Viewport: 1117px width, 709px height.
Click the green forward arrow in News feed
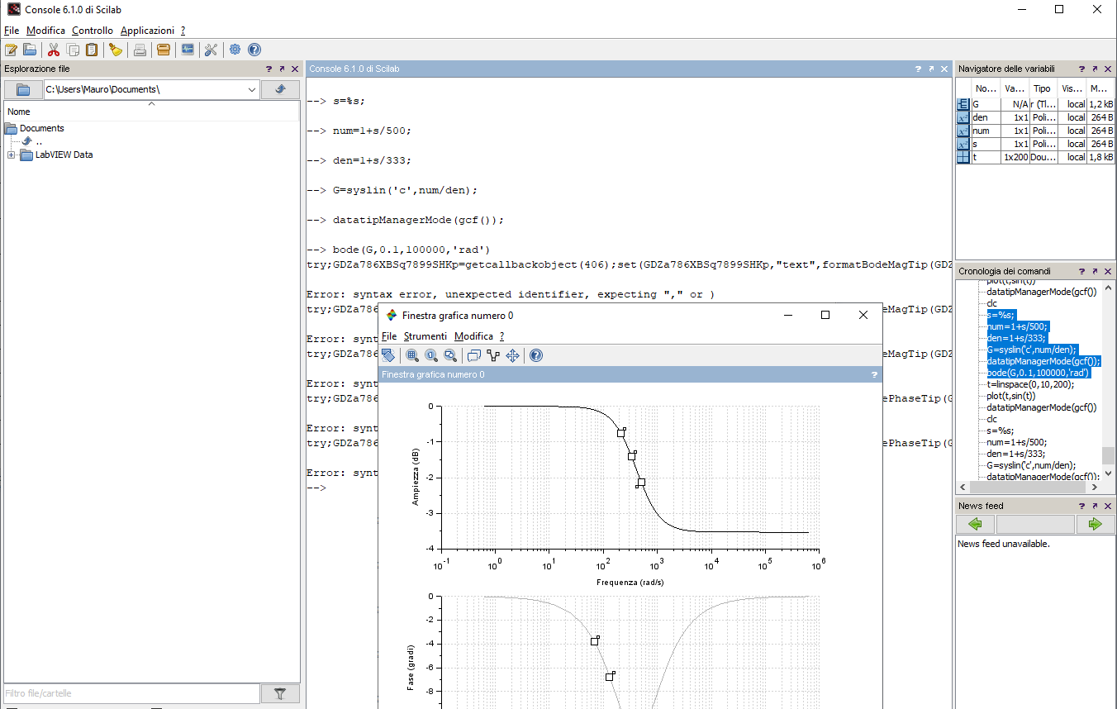coord(1095,524)
